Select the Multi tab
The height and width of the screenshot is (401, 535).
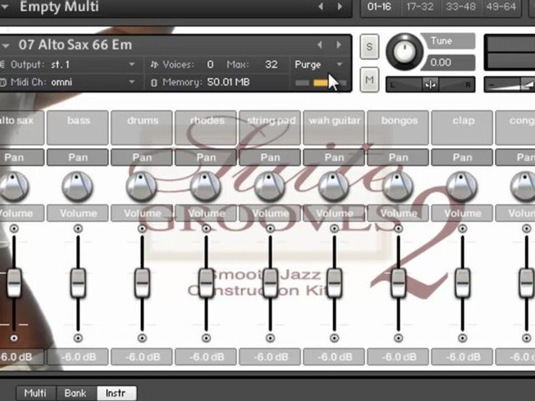(x=36, y=393)
